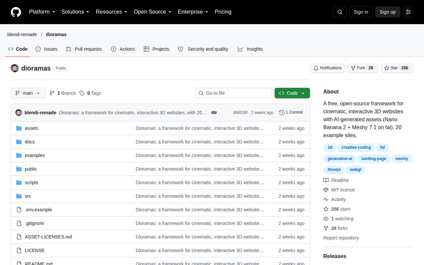Select the threejs topic tag
The width and height of the screenshot is (424, 265).
click(x=334, y=170)
